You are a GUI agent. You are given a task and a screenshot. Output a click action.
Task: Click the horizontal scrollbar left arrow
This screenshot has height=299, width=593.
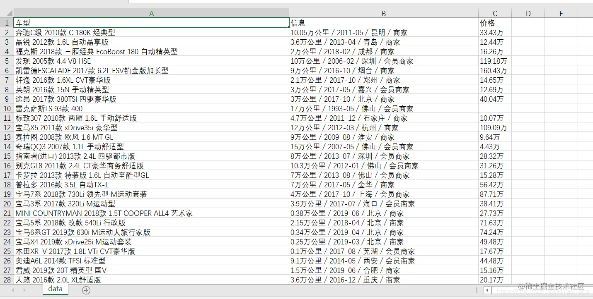[488, 290]
